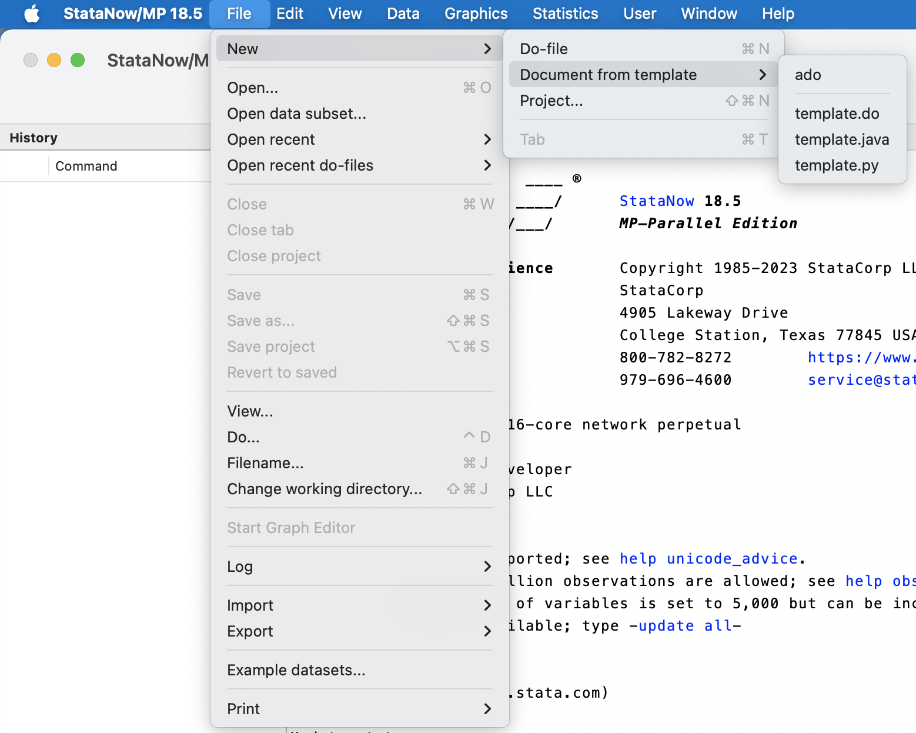Select Filename... menu entry
Screen dimensions: 916x733
tap(359, 463)
